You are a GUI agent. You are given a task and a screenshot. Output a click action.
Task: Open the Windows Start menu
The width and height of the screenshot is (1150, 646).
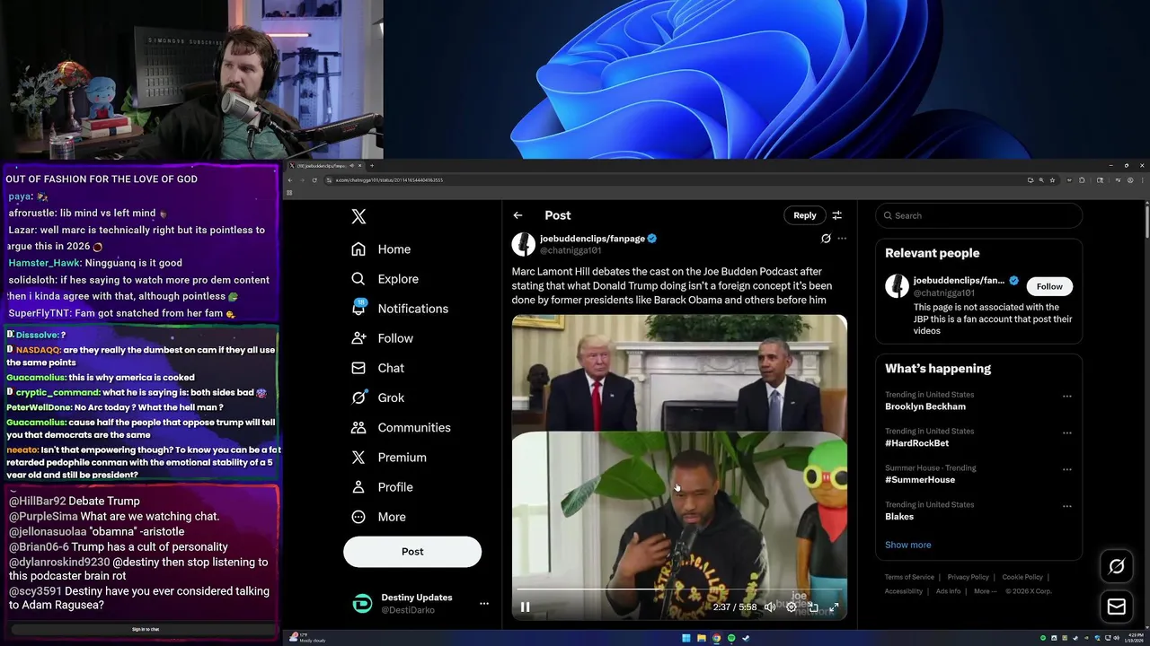click(x=686, y=638)
